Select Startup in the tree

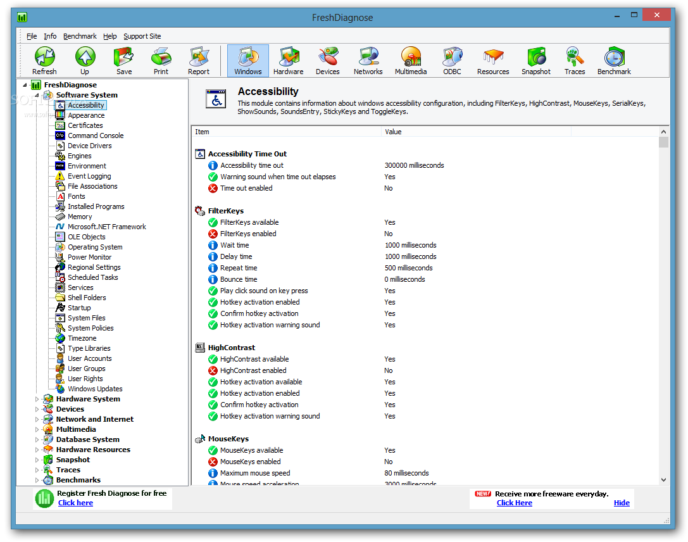click(x=79, y=308)
